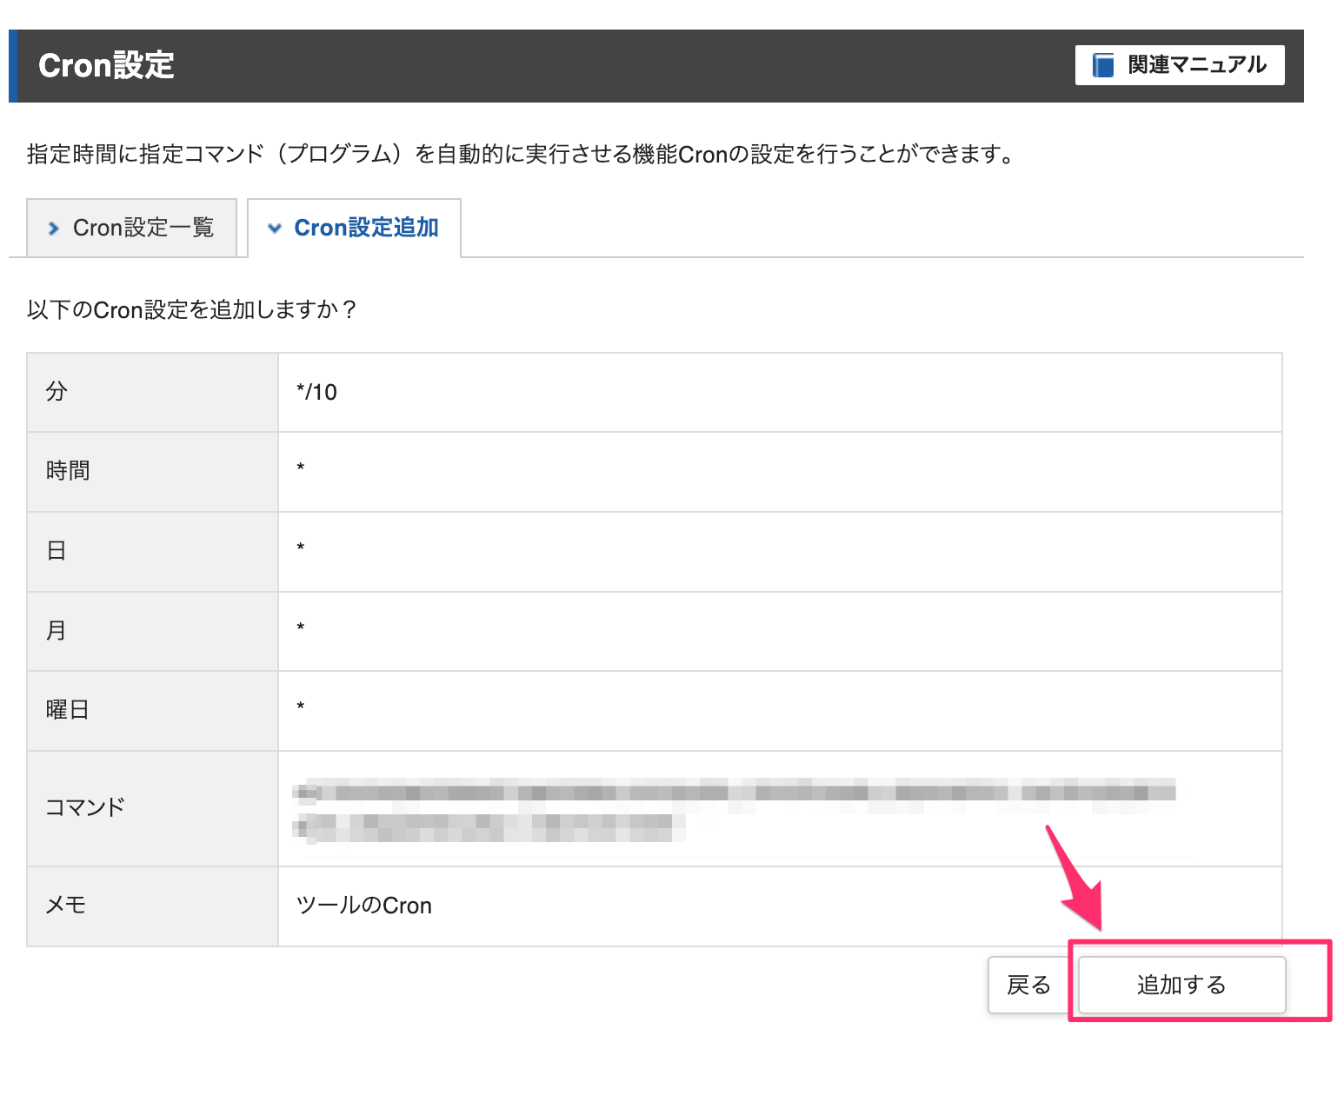Image resolution: width=1344 pixels, height=1095 pixels.
Task: Open the 関連マニュアル manual button
Action: 1179,65
